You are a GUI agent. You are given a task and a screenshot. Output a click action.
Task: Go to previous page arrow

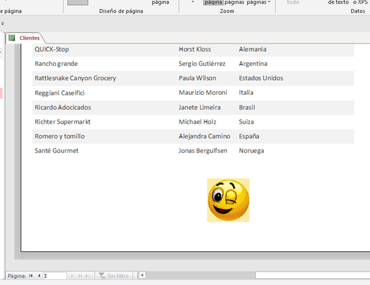coord(39,276)
